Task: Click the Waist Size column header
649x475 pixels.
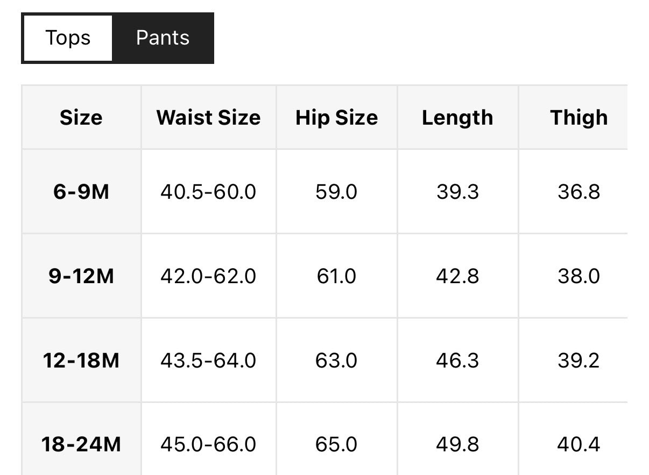Action: 208,118
